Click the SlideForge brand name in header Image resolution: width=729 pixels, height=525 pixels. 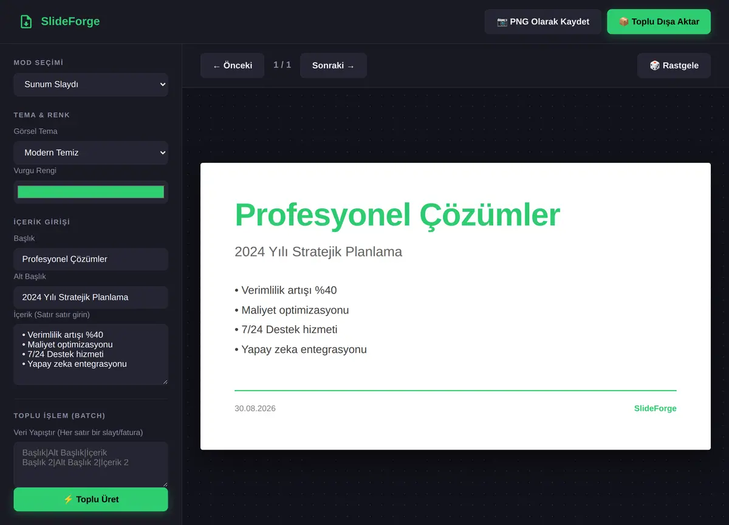pos(70,22)
